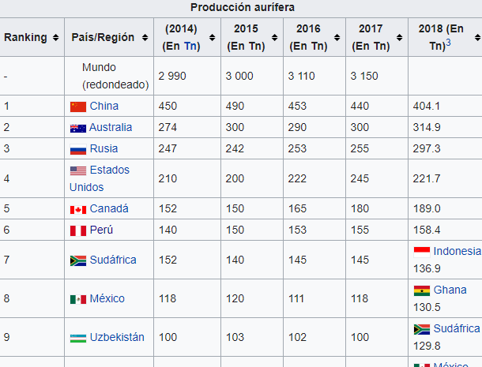Click China 2015 value 490
The image size is (482, 367).
click(x=235, y=107)
